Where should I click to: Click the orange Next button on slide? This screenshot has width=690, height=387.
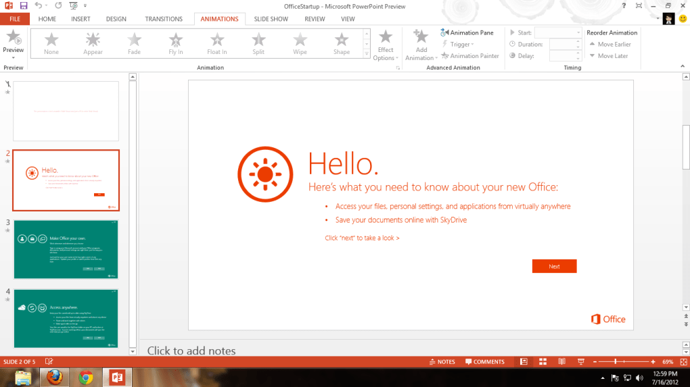pyautogui.click(x=554, y=266)
